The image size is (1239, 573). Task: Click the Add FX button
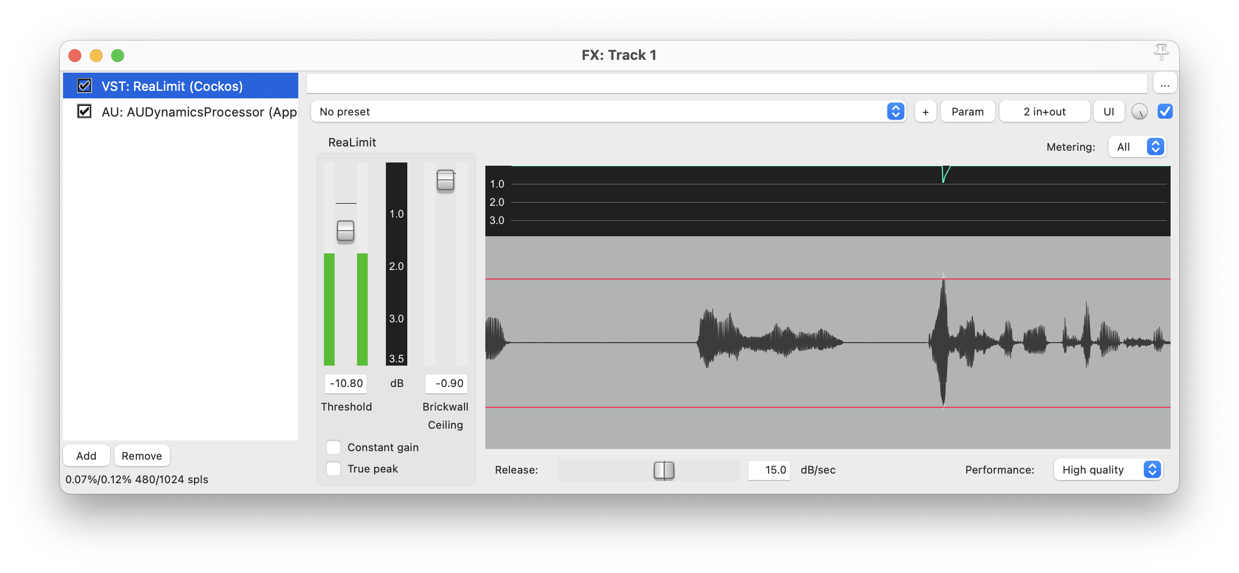(x=87, y=456)
